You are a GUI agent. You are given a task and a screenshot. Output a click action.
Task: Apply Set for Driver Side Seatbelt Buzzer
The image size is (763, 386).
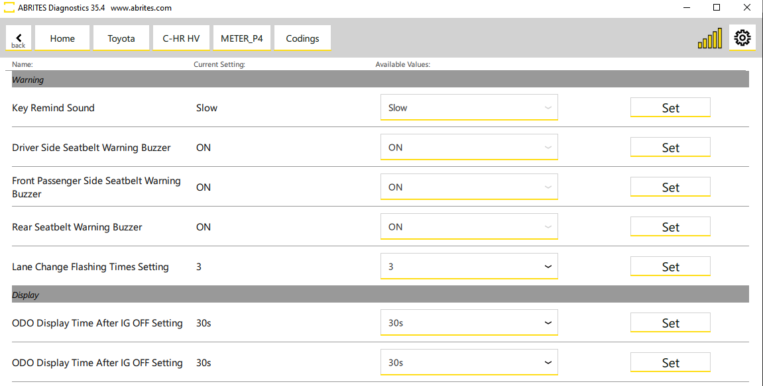pyautogui.click(x=670, y=148)
